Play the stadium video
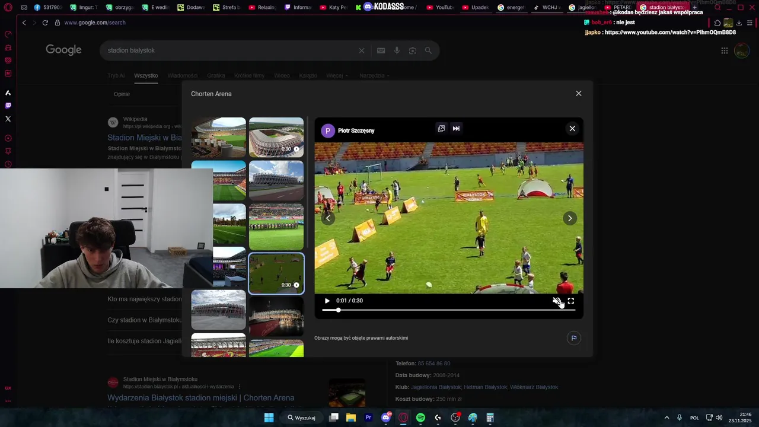The height and width of the screenshot is (427, 759). tap(327, 301)
